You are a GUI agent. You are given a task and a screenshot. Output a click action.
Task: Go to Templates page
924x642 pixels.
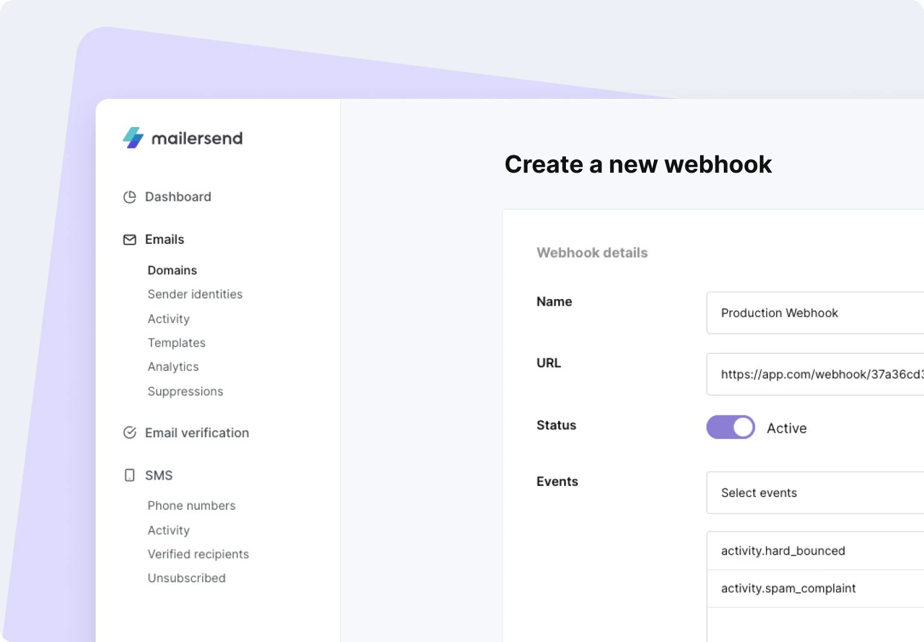[176, 343]
